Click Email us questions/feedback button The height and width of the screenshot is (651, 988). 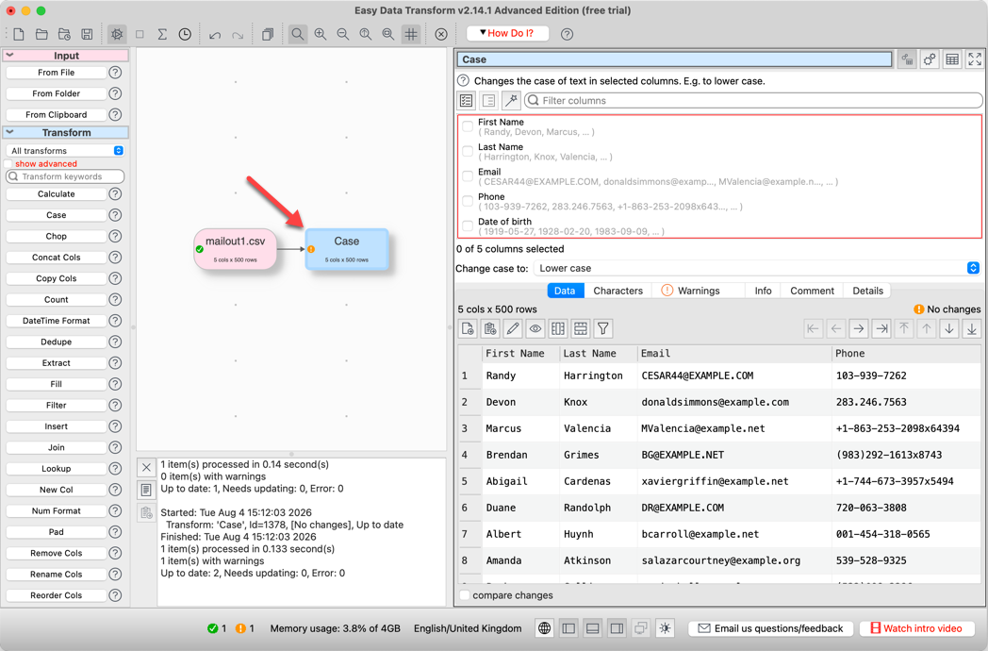click(770, 628)
